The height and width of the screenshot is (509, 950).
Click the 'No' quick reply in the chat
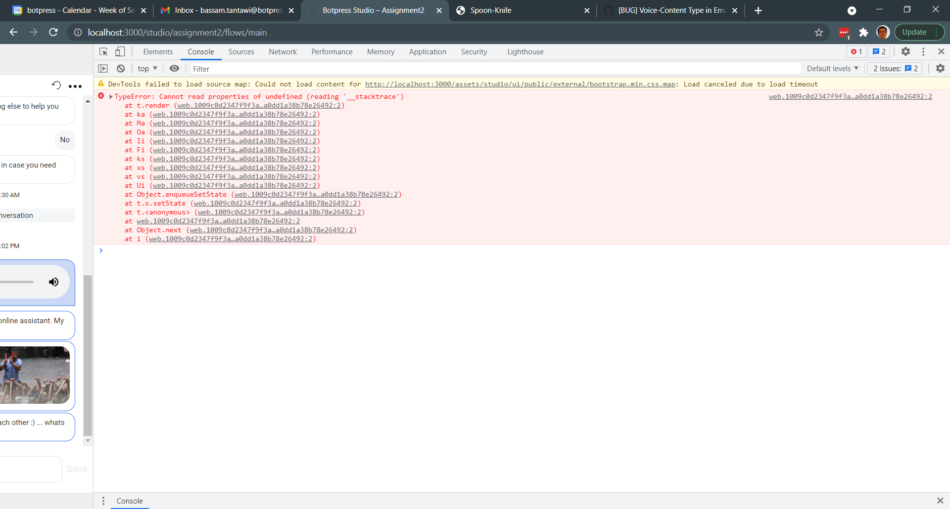coord(64,140)
